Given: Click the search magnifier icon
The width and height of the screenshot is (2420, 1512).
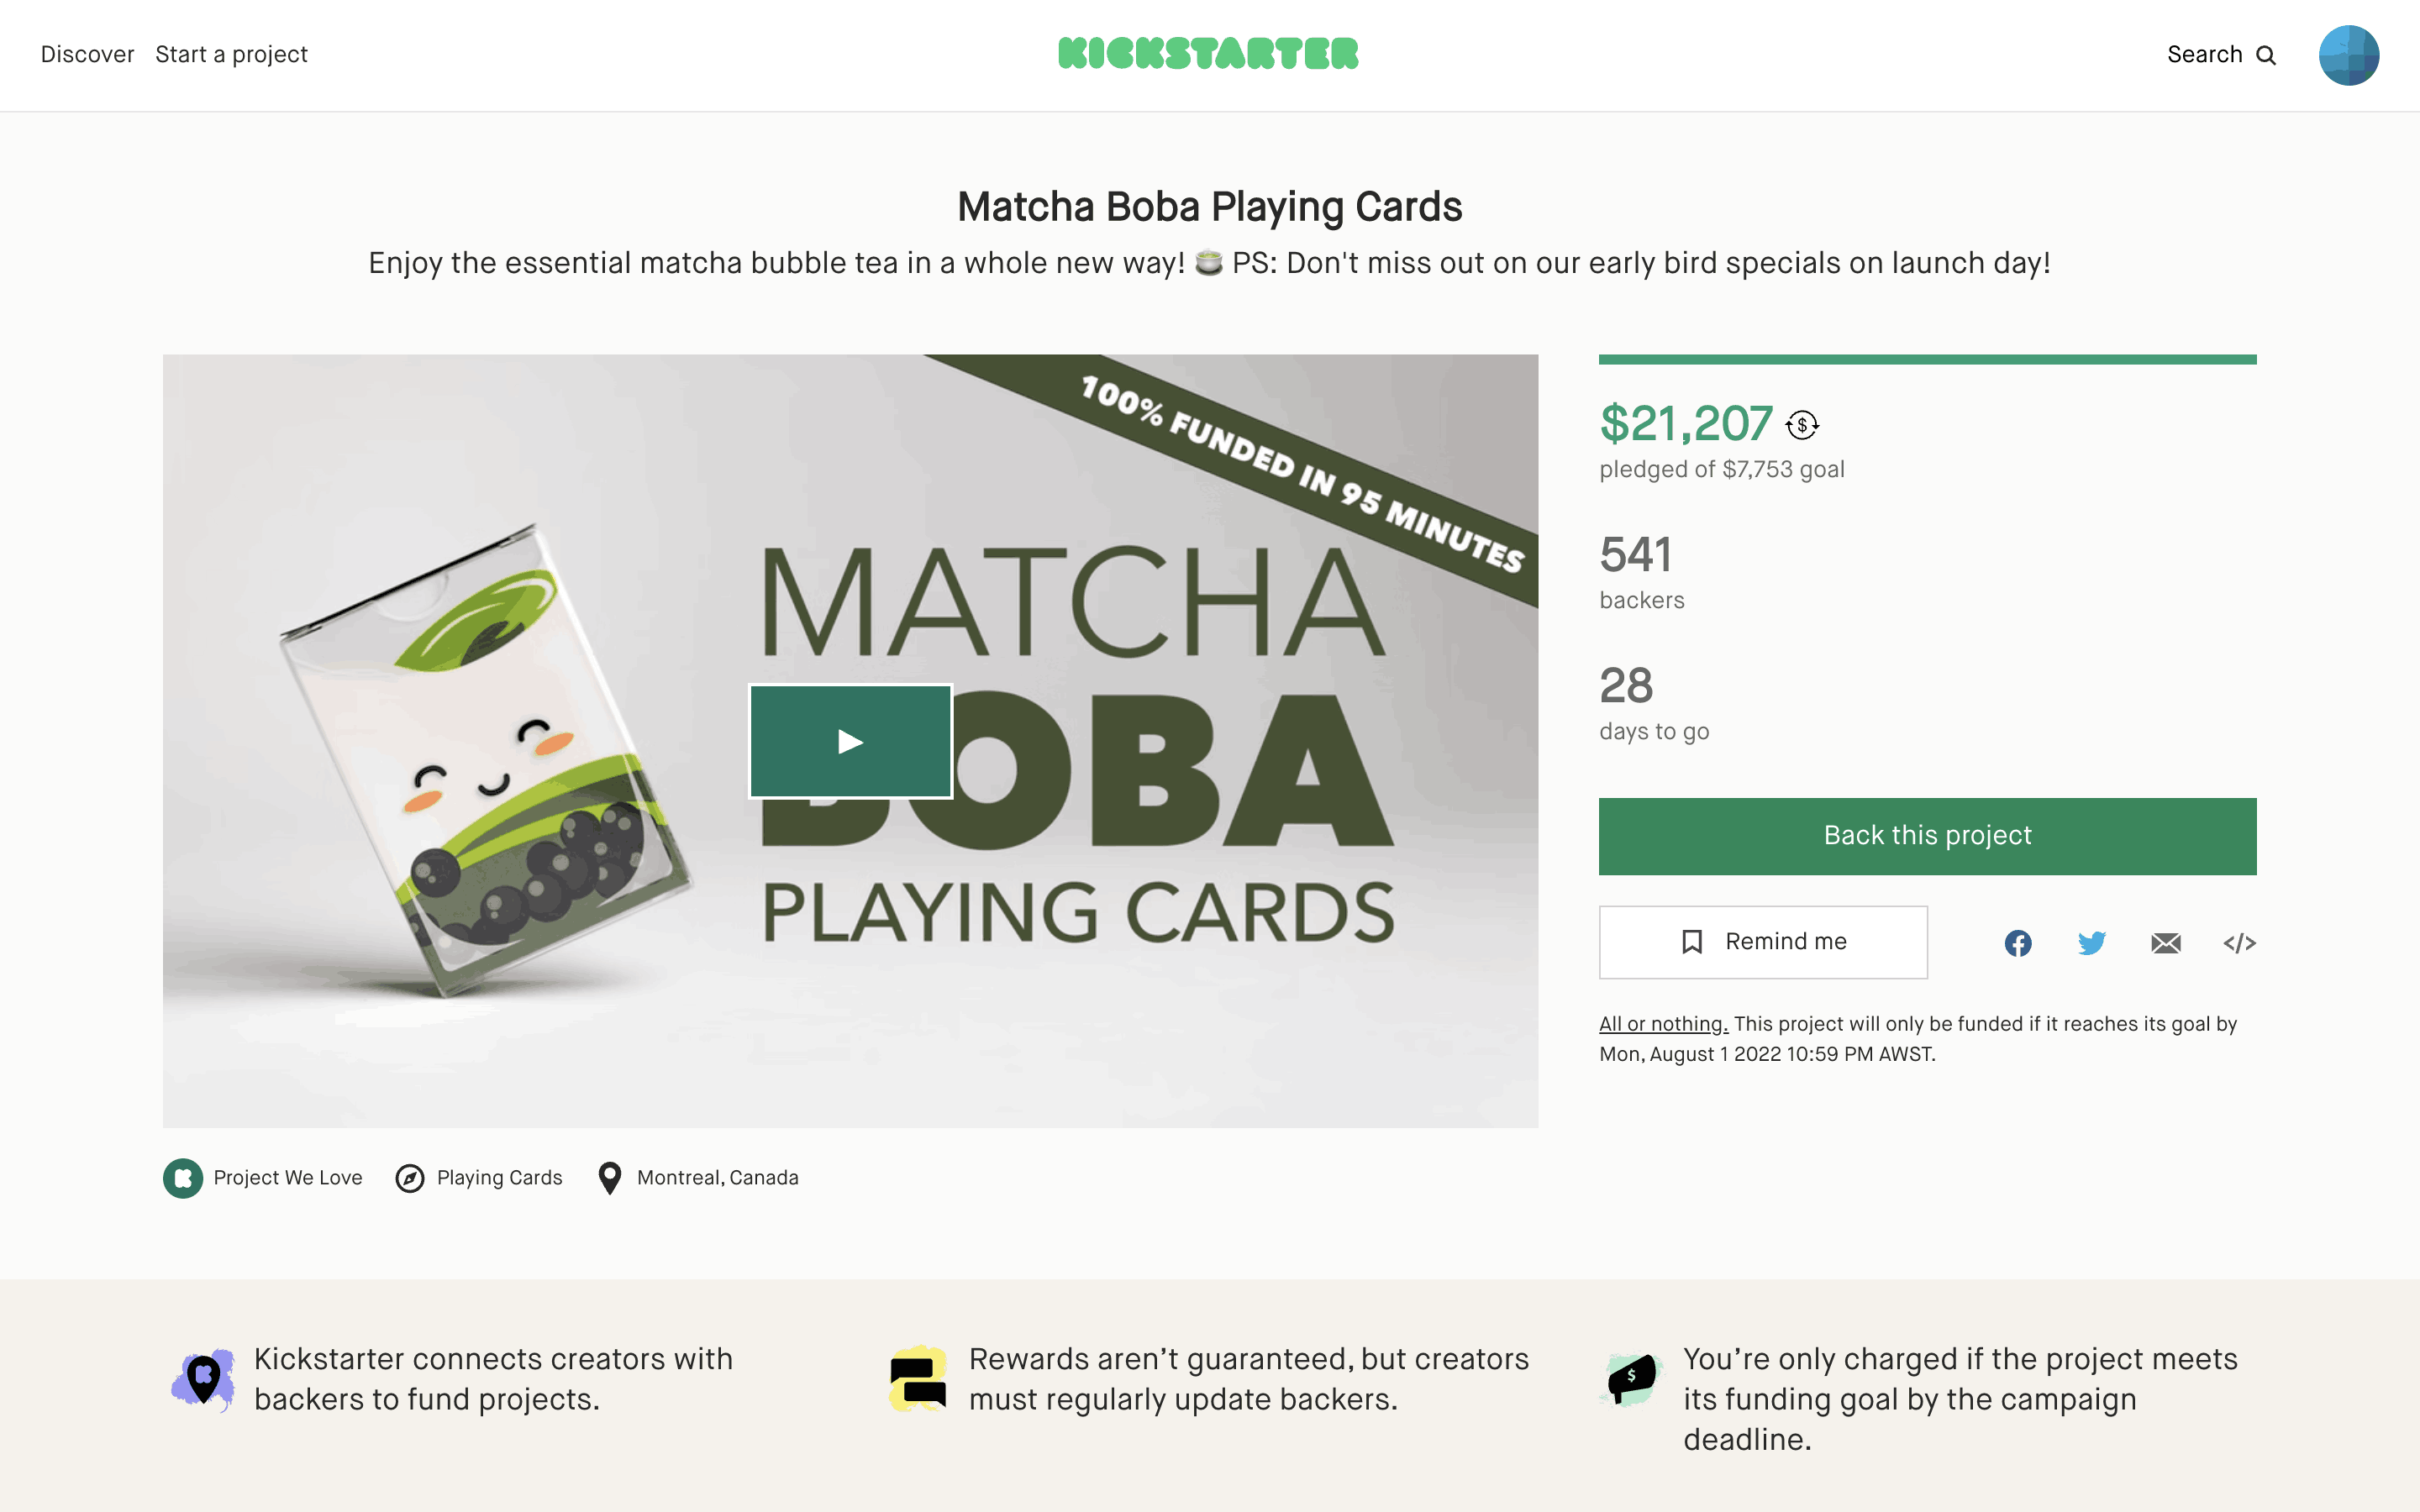Looking at the screenshot, I should coord(2266,55).
